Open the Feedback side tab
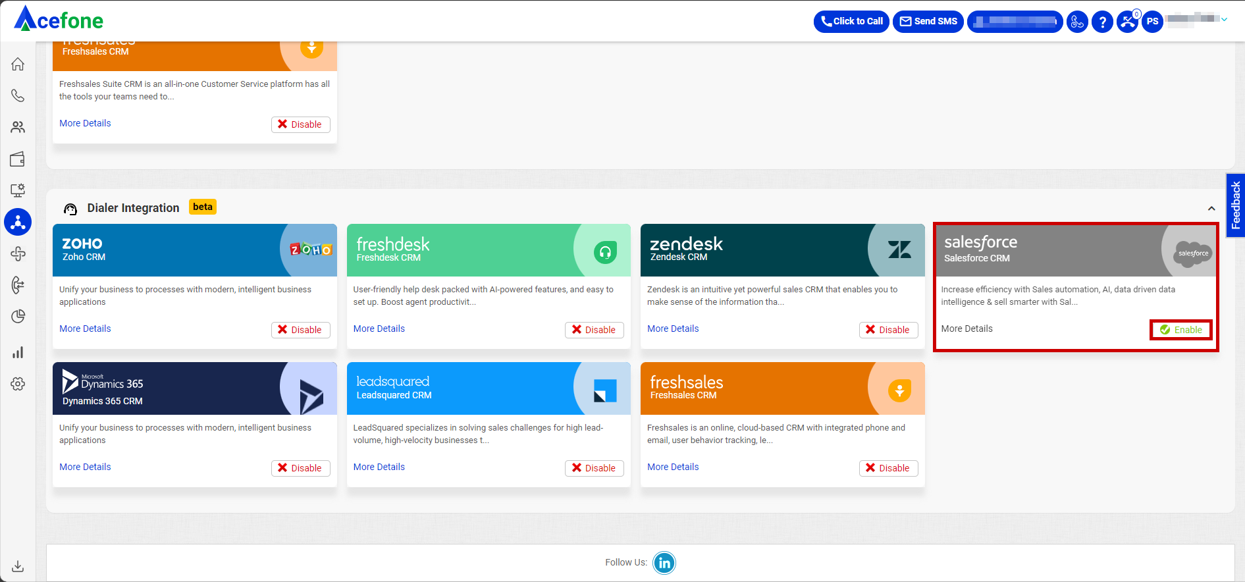This screenshot has height=582, width=1245. [x=1235, y=205]
